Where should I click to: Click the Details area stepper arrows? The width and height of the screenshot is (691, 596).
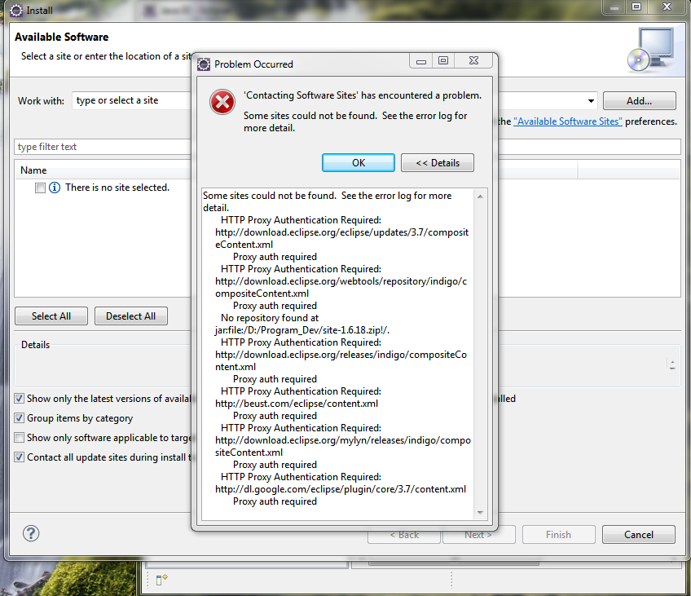(x=672, y=364)
